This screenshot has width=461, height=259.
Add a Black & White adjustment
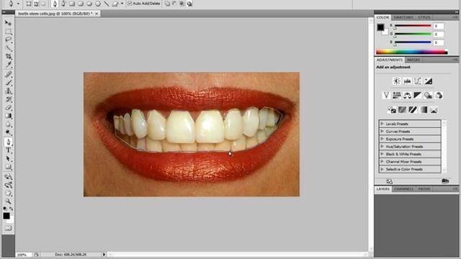coord(418,96)
